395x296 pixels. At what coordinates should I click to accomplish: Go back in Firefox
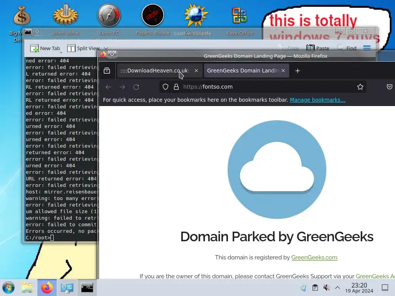pos(108,87)
